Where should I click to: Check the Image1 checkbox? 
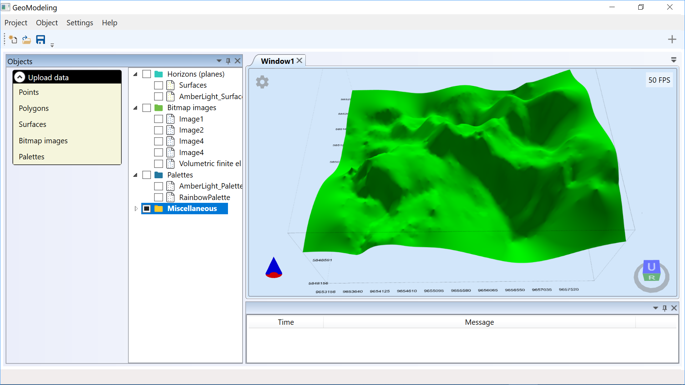(158, 119)
